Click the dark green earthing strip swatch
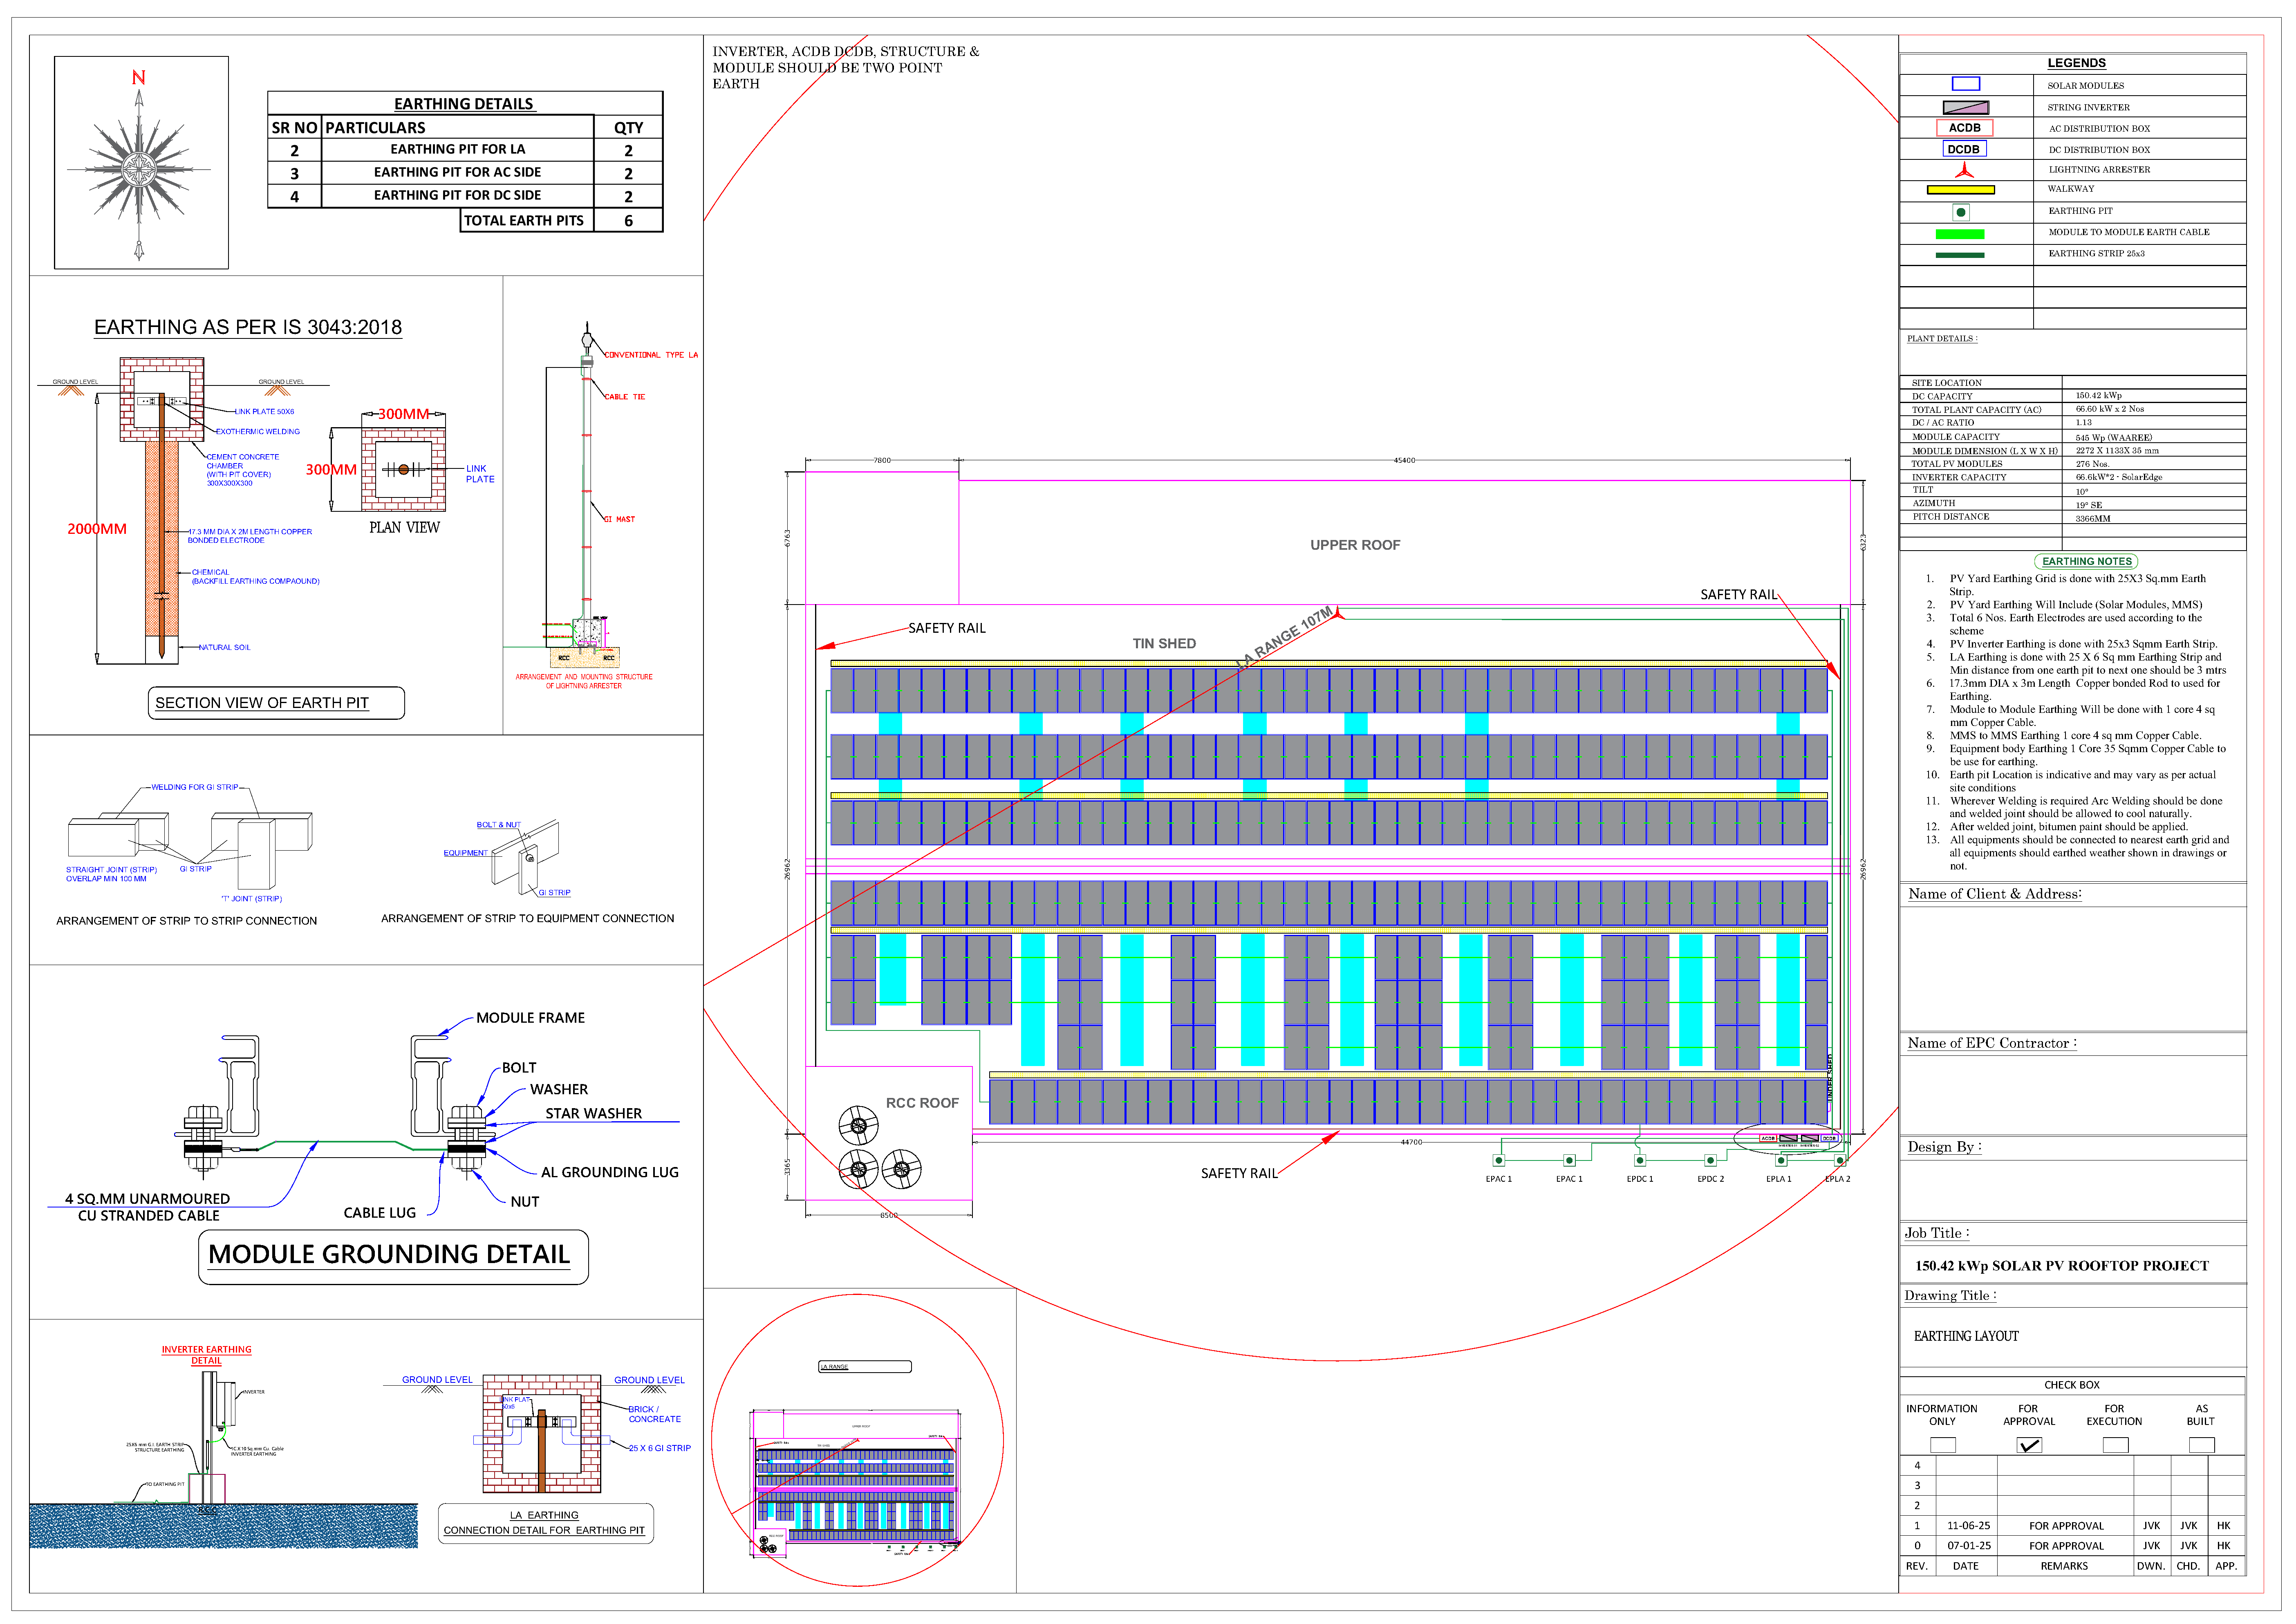 [x=1960, y=255]
